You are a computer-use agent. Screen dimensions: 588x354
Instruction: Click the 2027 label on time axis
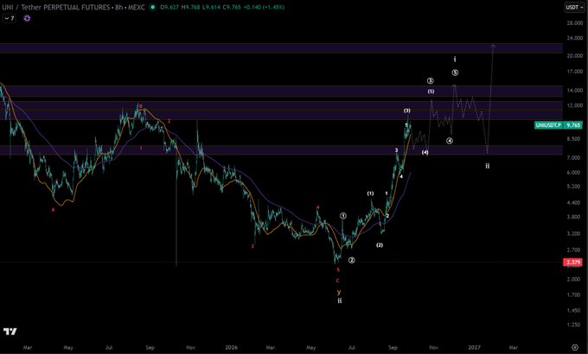pos(475,347)
